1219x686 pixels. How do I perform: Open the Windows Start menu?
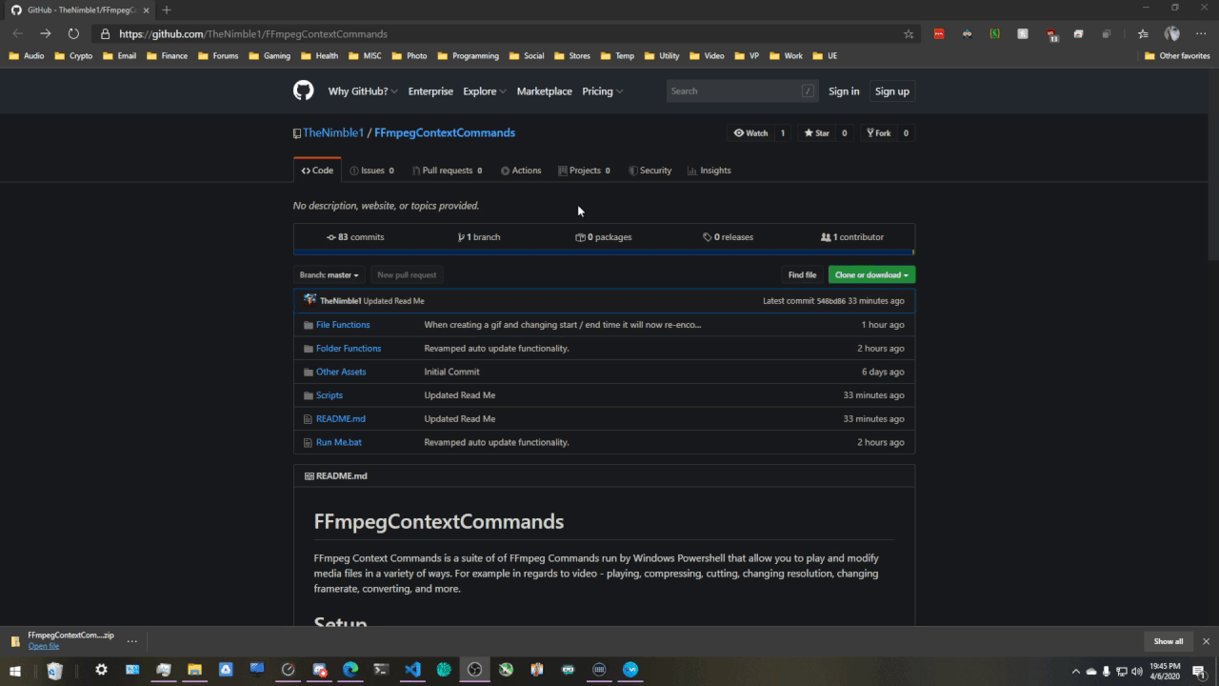(x=15, y=670)
